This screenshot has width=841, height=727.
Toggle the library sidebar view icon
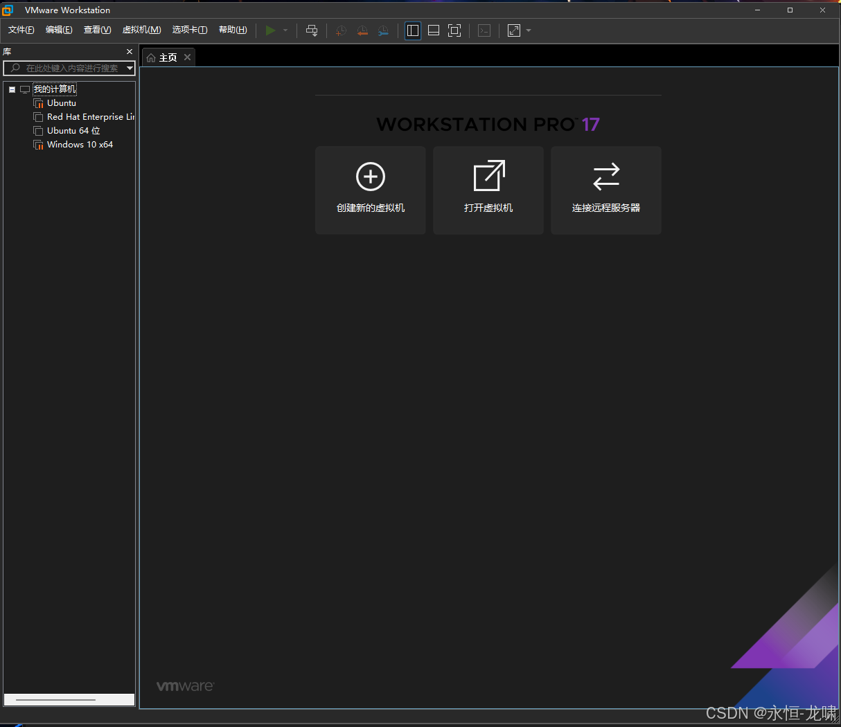point(413,30)
